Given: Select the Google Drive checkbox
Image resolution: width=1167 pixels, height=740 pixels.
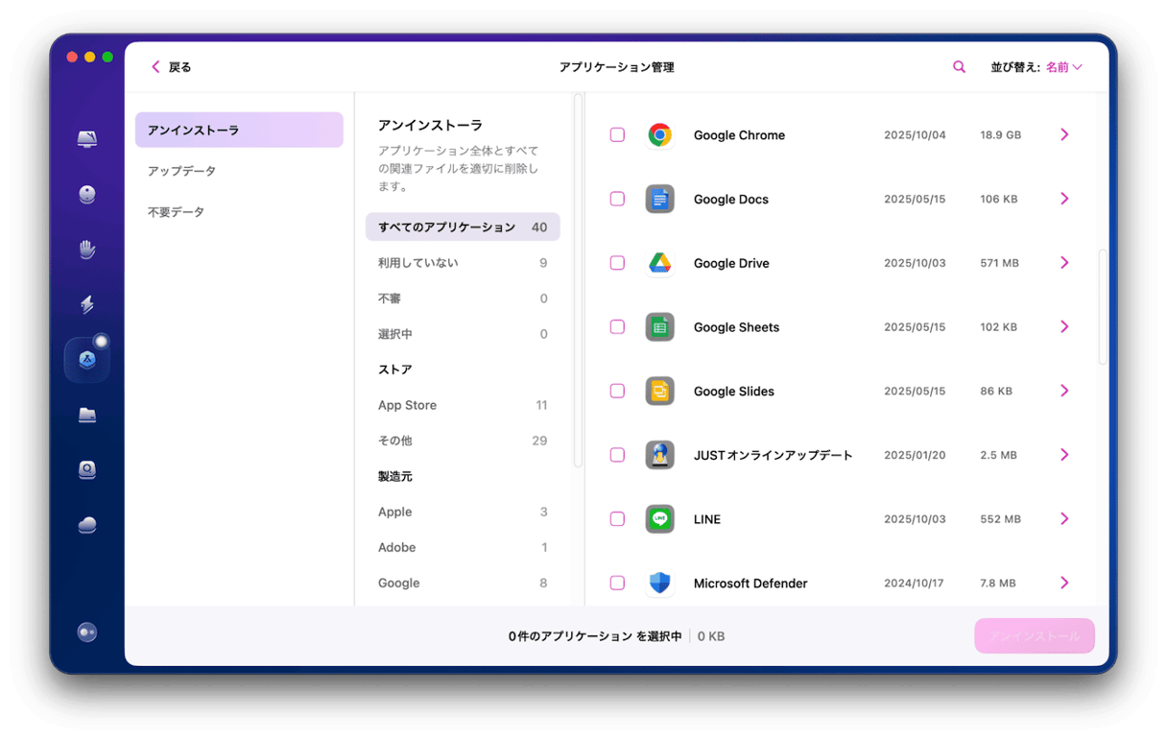Looking at the screenshot, I should pos(617,262).
